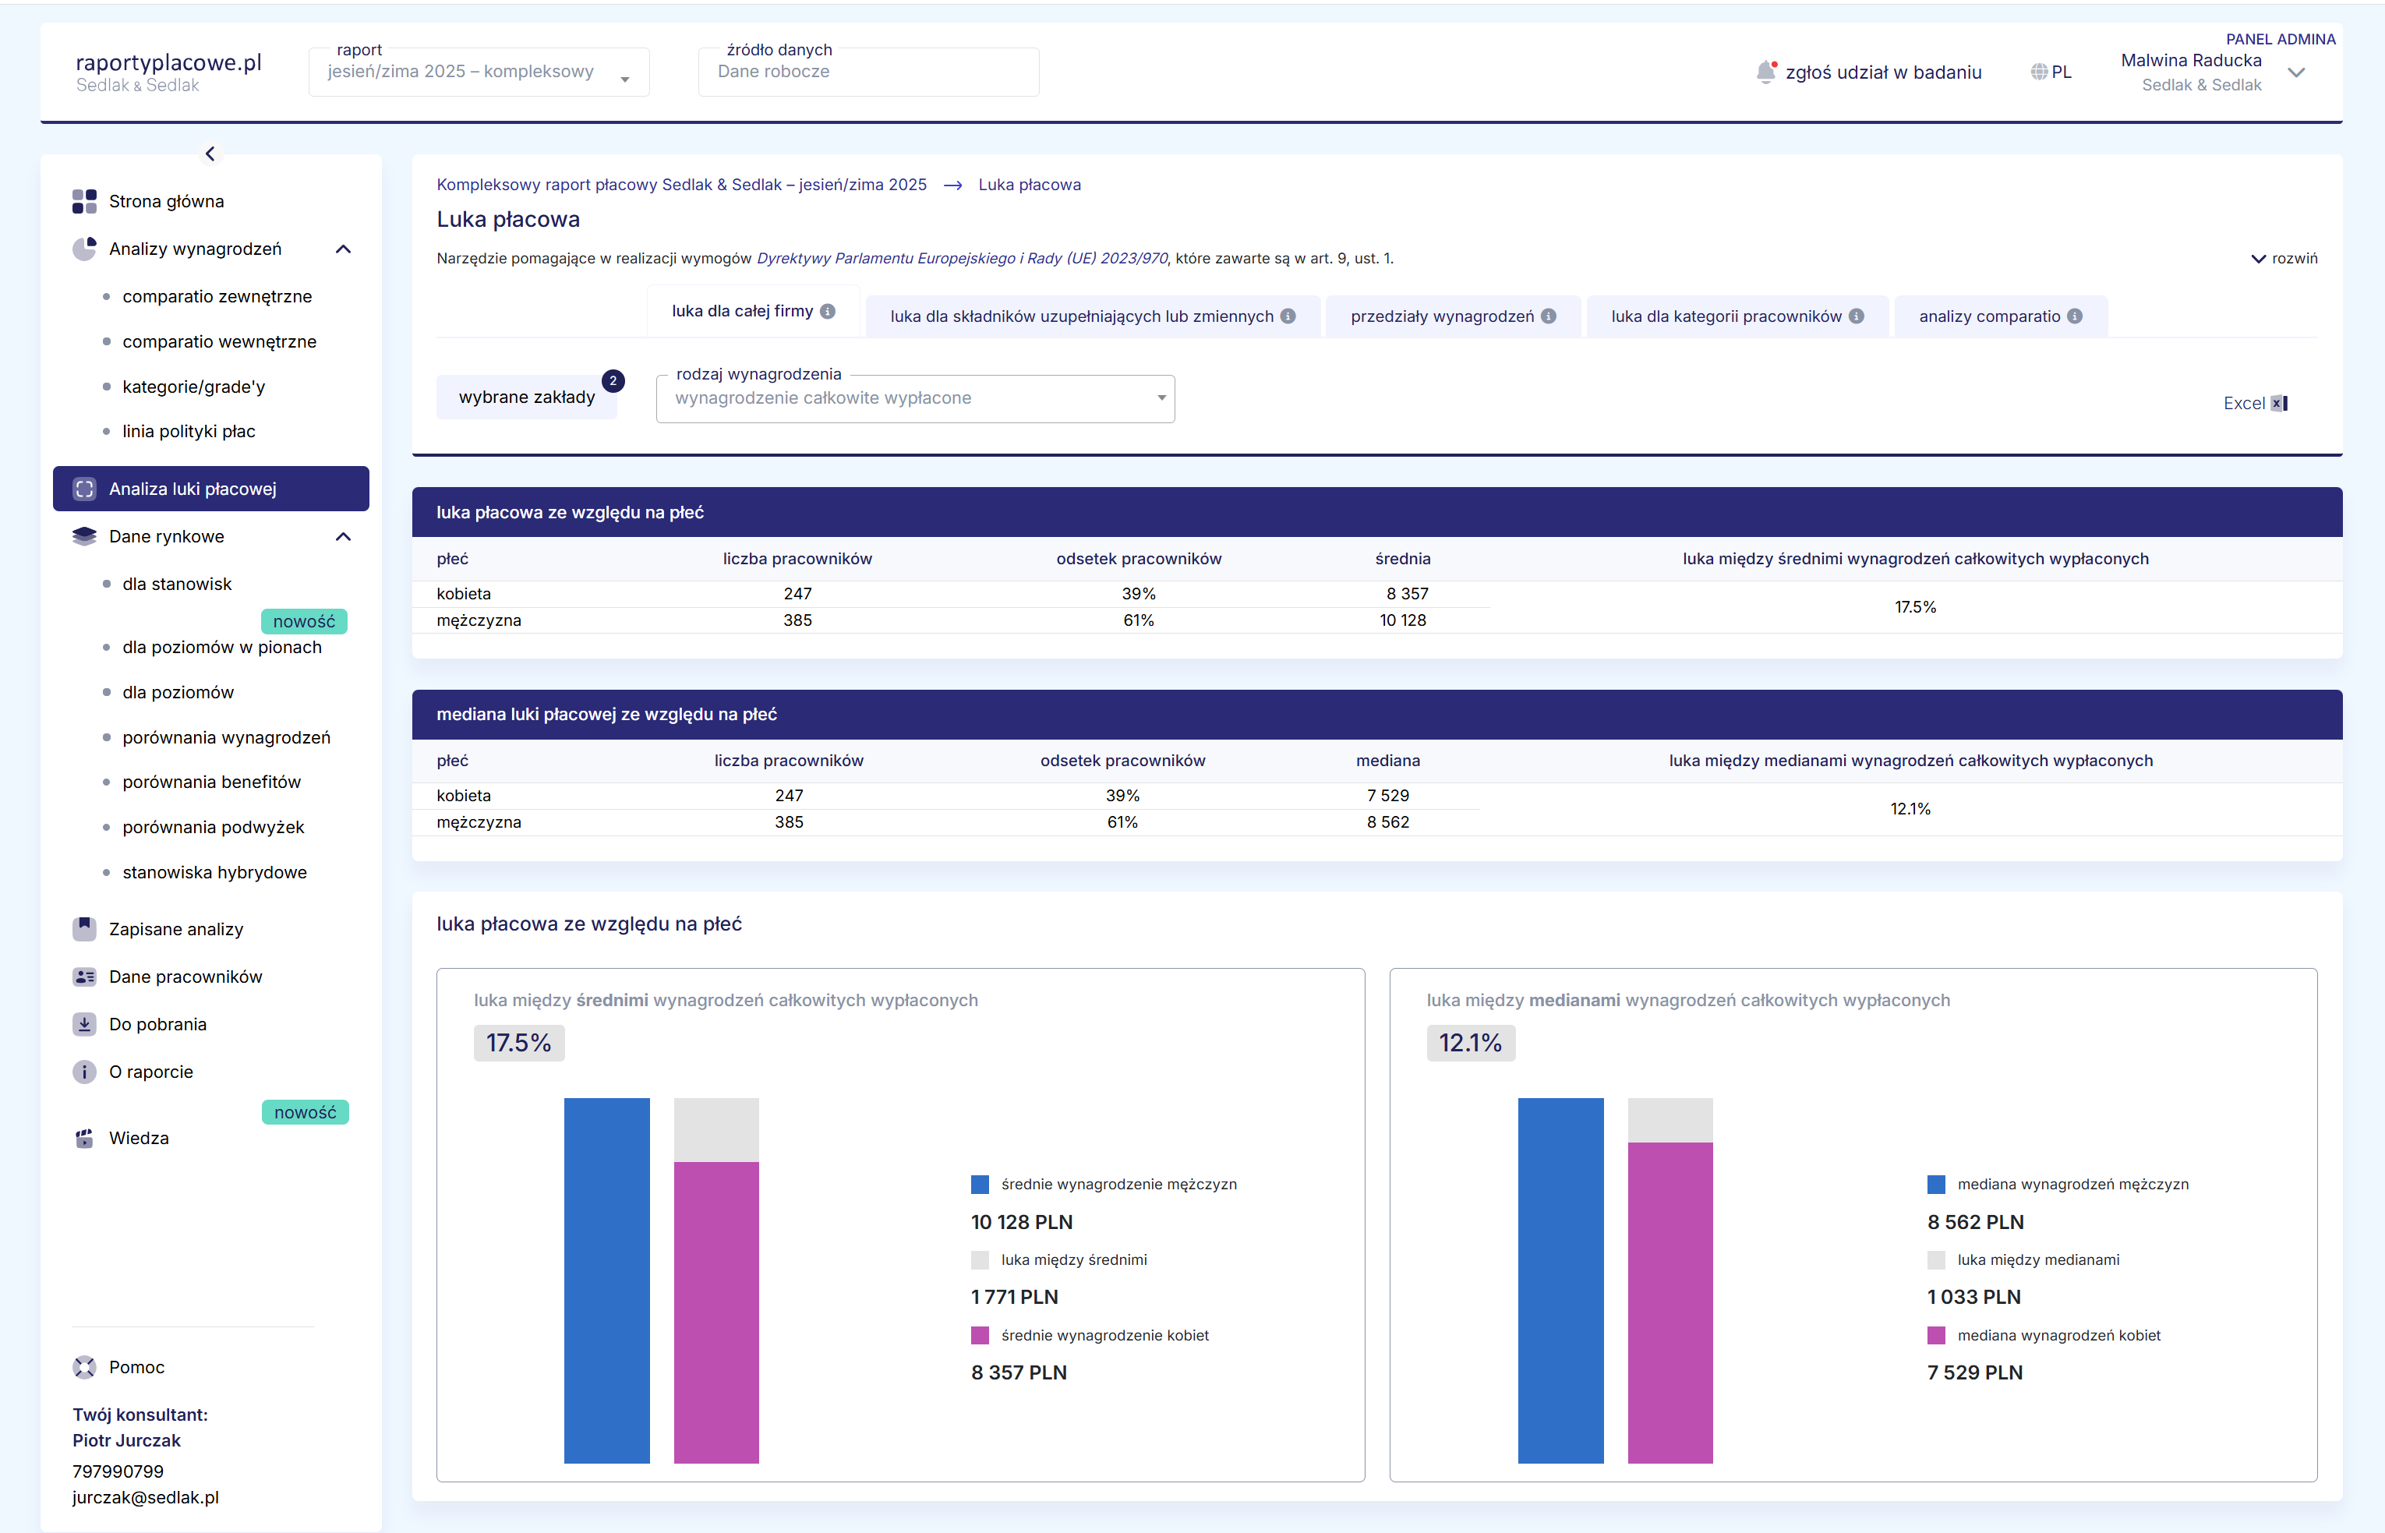Open the Dyrektywy Parlamentu Europejskiego link
The image size is (2385, 1533).
[x=962, y=259]
